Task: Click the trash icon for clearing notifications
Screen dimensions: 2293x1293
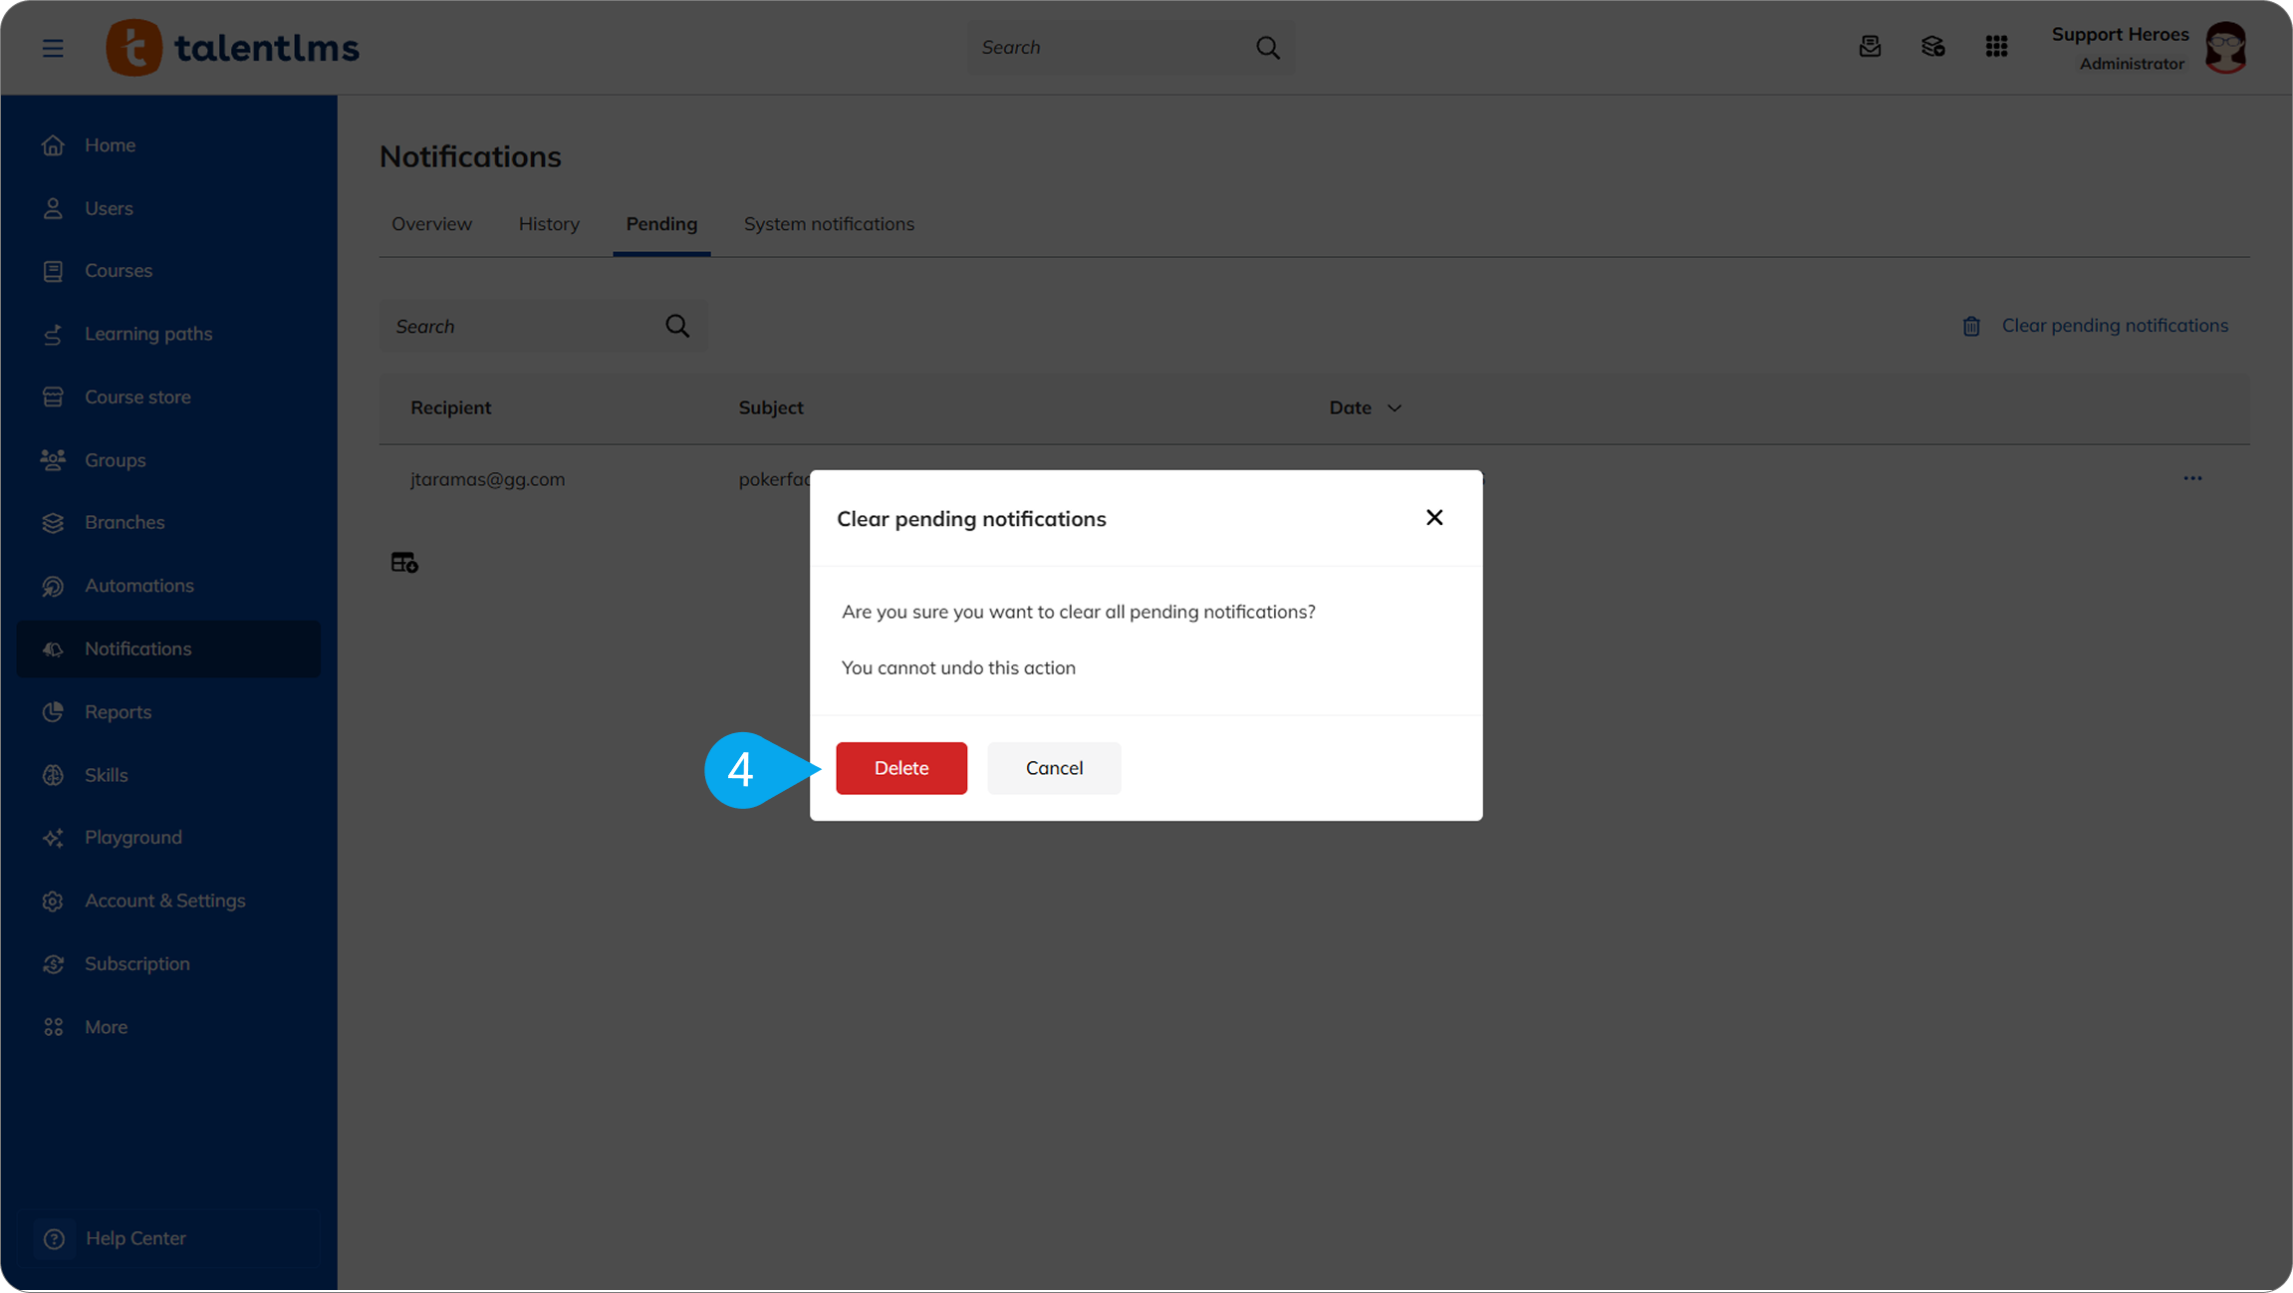Action: click(x=1971, y=326)
